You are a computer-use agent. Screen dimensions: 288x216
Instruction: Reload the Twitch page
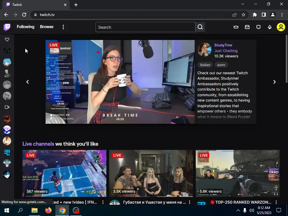tap(24, 15)
